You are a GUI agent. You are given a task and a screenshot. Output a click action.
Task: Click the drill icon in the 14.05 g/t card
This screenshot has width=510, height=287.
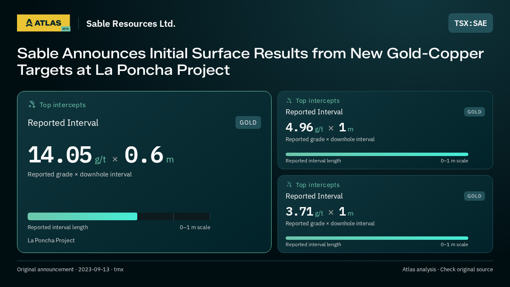(x=32, y=105)
